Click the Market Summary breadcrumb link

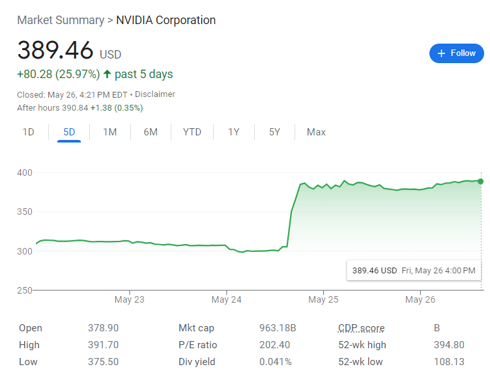click(x=61, y=20)
